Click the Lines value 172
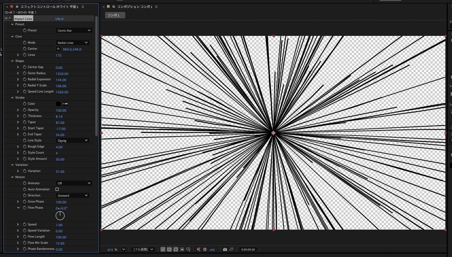The width and height of the screenshot is (452, 257). point(58,55)
